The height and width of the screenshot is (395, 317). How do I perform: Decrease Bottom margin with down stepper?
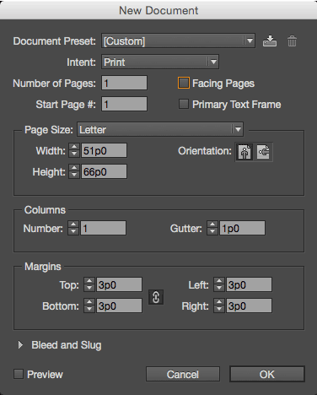(x=89, y=309)
